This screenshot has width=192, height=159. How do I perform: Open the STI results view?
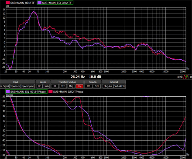click(x=97, y=86)
